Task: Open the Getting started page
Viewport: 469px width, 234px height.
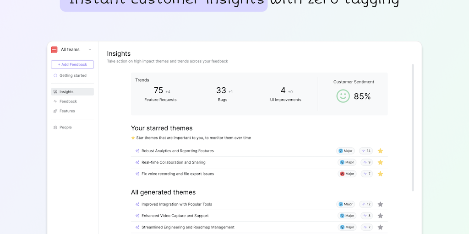Action: [72, 75]
